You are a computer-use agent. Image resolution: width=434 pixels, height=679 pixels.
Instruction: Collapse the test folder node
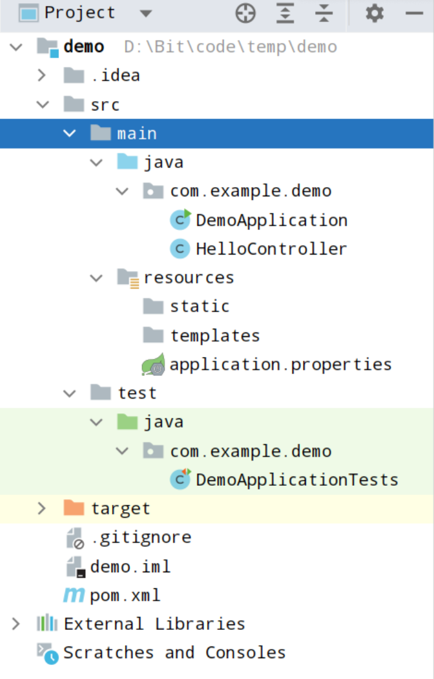click(69, 393)
